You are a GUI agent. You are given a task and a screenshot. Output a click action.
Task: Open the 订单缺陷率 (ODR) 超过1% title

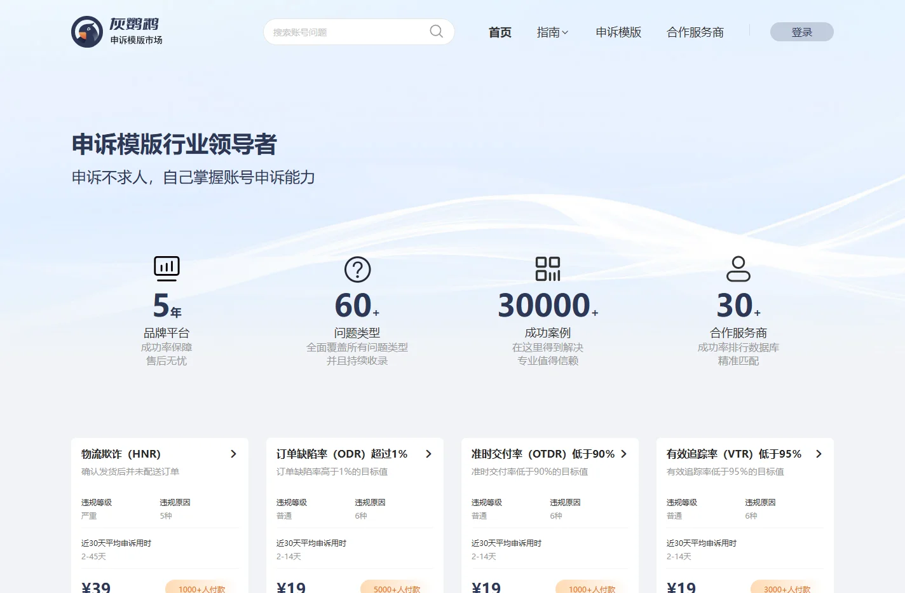click(342, 454)
